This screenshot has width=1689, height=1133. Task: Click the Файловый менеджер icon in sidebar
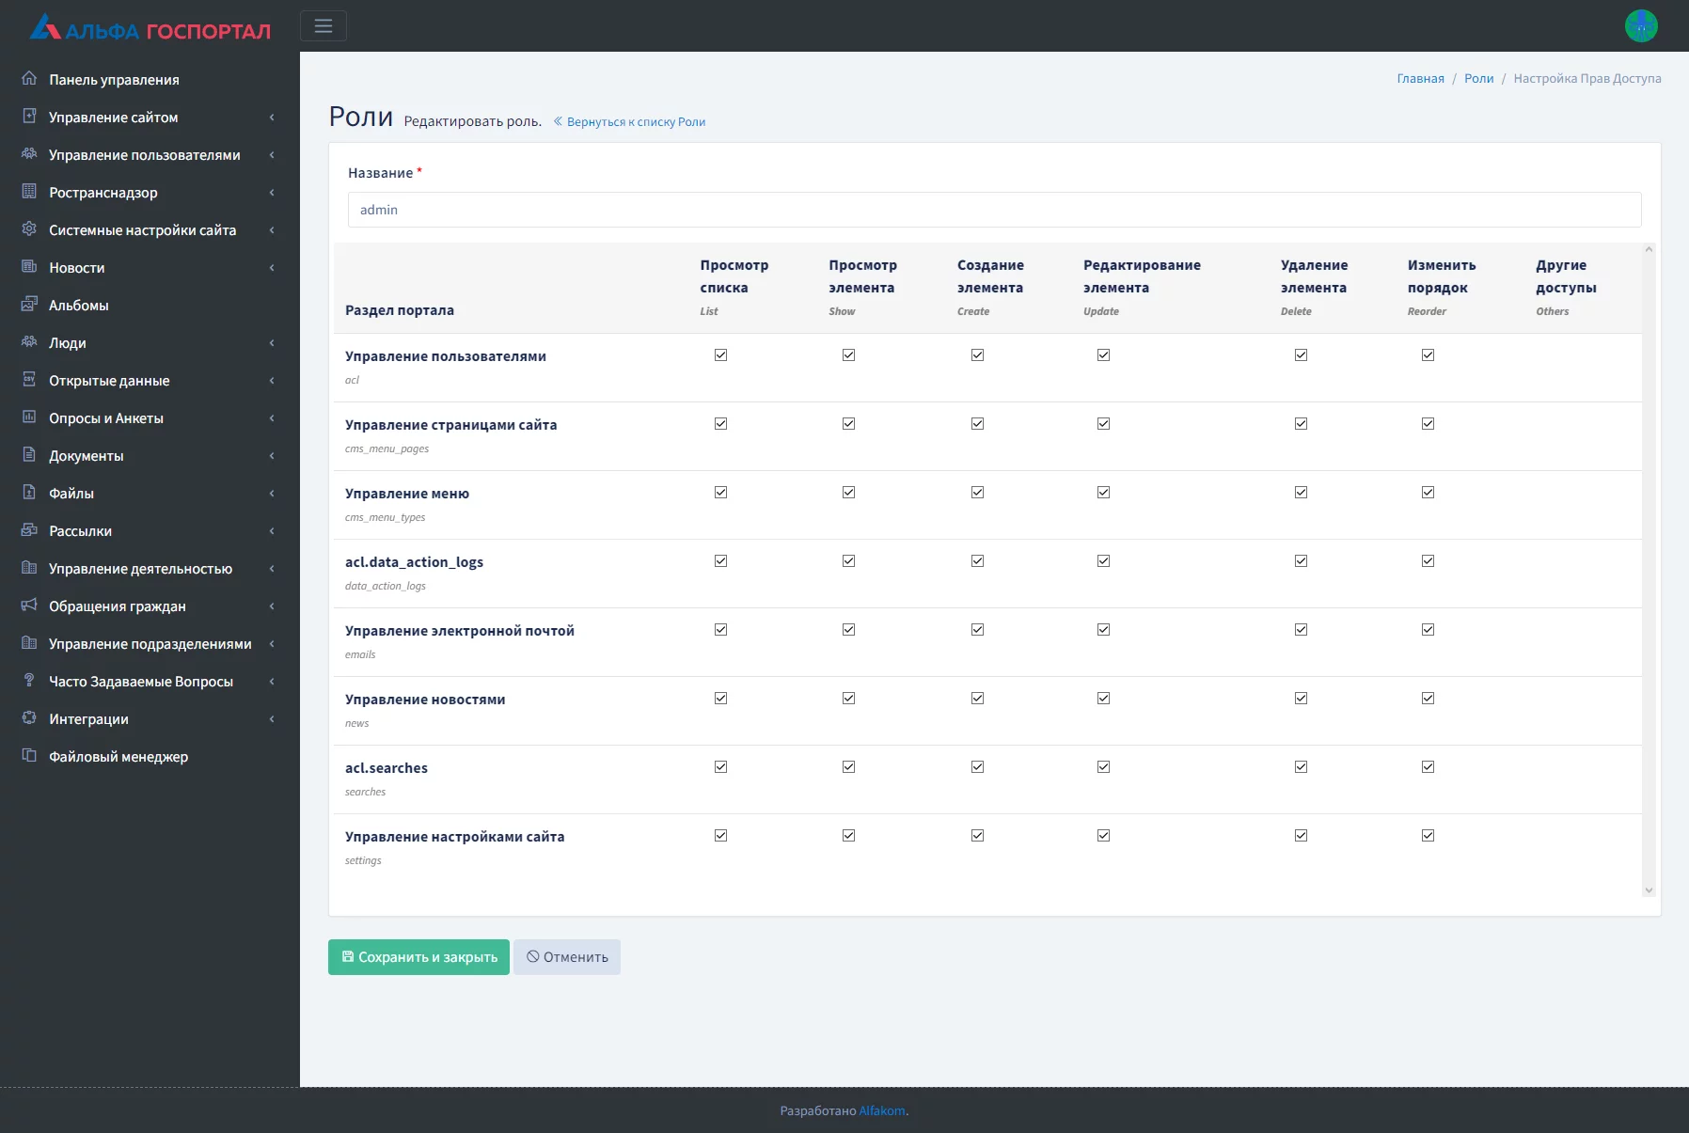29,756
